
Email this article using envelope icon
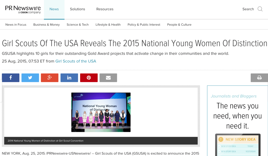point(108,78)
